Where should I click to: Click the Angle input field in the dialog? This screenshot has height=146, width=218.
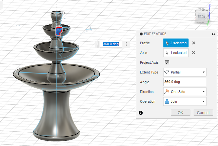185,82
